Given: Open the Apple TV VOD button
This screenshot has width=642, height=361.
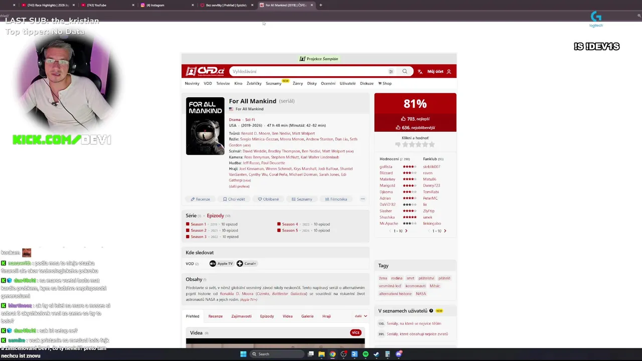Looking at the screenshot, I should pos(221,264).
